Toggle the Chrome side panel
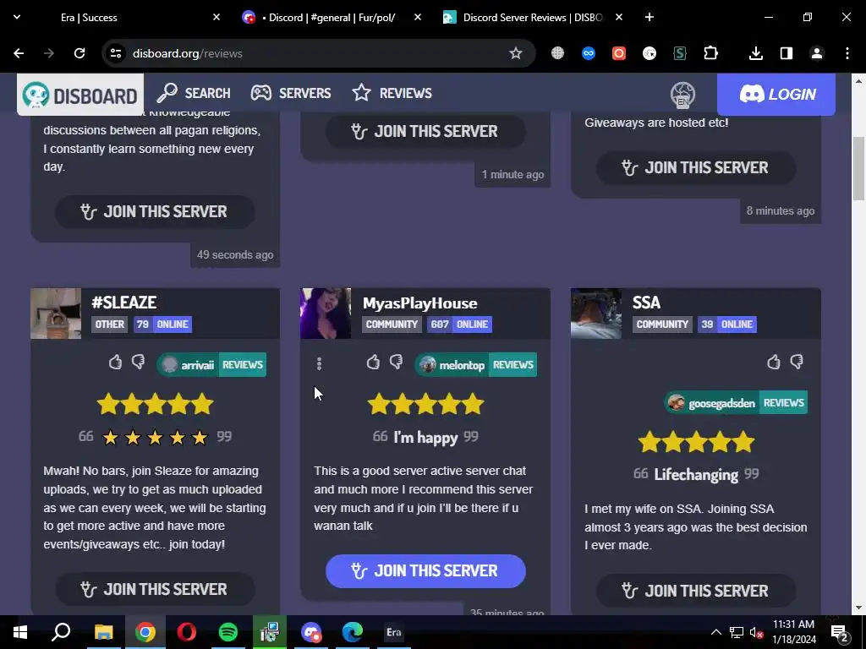866x649 pixels. point(787,53)
